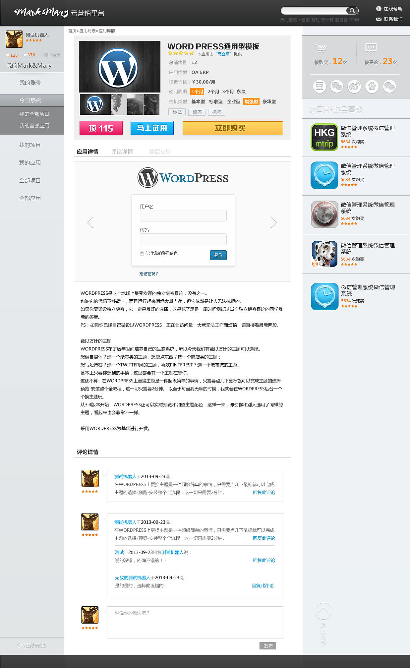This screenshot has height=668, width=410.
Task: Reply to 说的没错 comment
Action: tap(264, 560)
